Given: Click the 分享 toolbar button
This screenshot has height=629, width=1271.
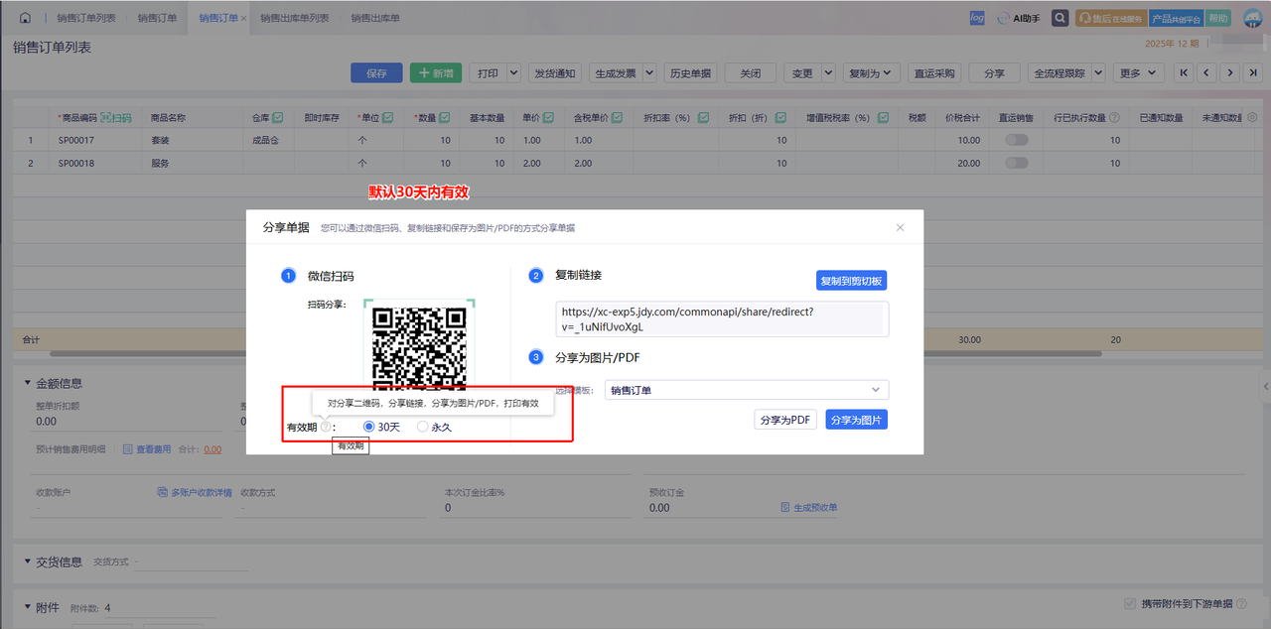Looking at the screenshot, I should 994,72.
